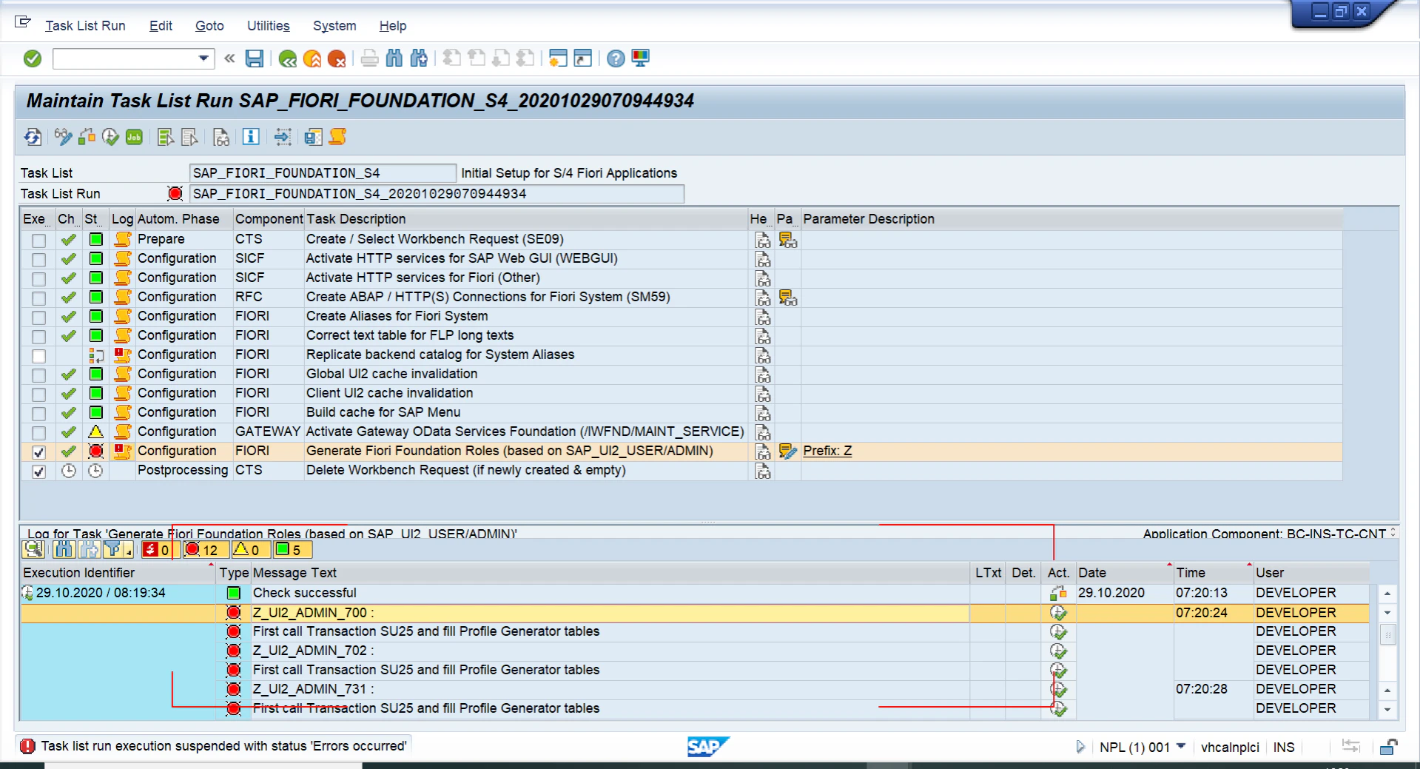
Task: Filter log by 0 warning messages button
Action: [x=250, y=550]
